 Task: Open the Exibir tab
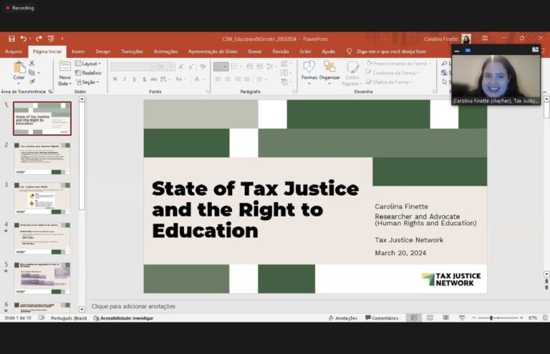305,51
